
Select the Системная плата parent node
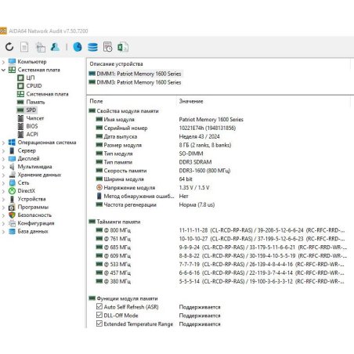[38, 70]
